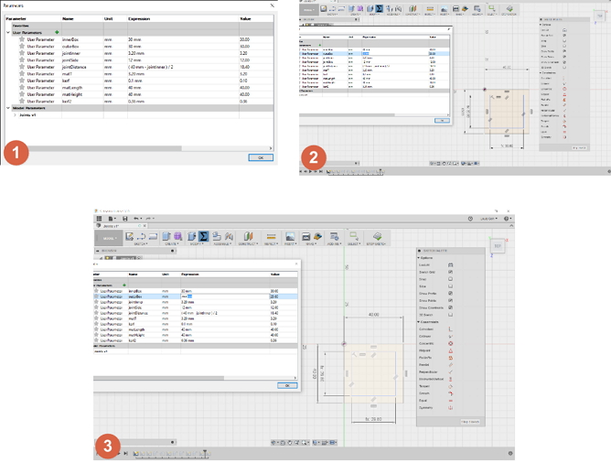Click the skip-to-end timeline button in bottom screenshot

tap(125, 453)
